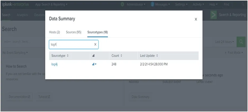Click the chart column header icon
This screenshot has height=112, width=248.
click(93, 56)
